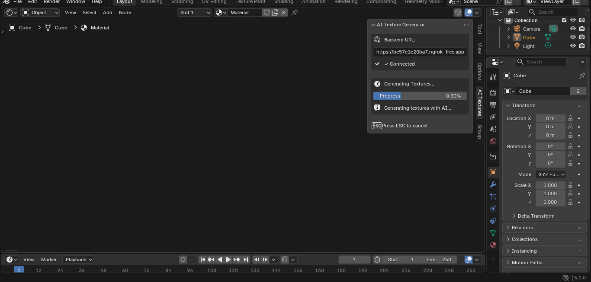591x282 pixels.
Task: Open the Object Constraints properties tab icon
Action: (493, 221)
